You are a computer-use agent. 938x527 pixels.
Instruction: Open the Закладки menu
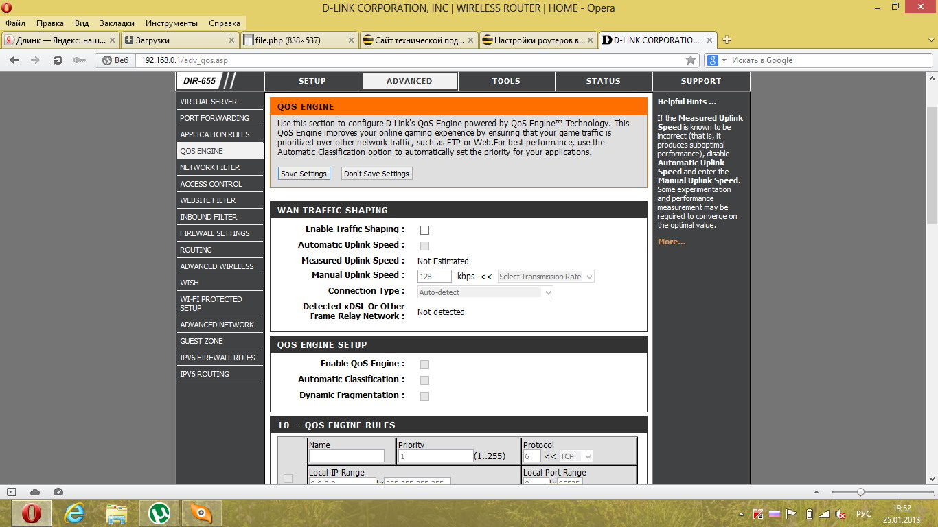117,23
